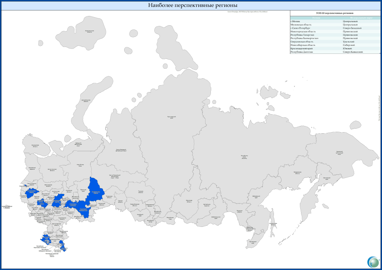Click 'Республика Татарстан' in the table

(x=302, y=35)
